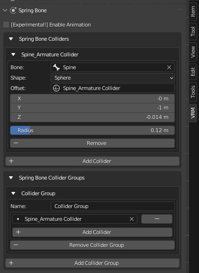Collapse the Spine_Armature Collider entry triangle
The image size is (199, 273).
(x=13, y=55)
